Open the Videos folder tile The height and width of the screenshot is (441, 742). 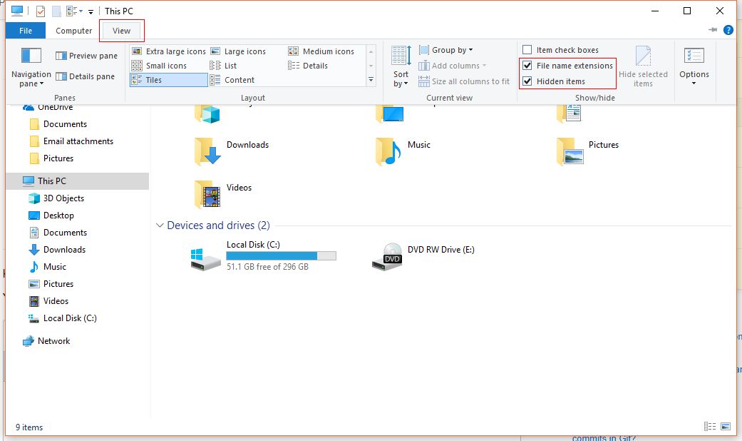[x=223, y=193]
